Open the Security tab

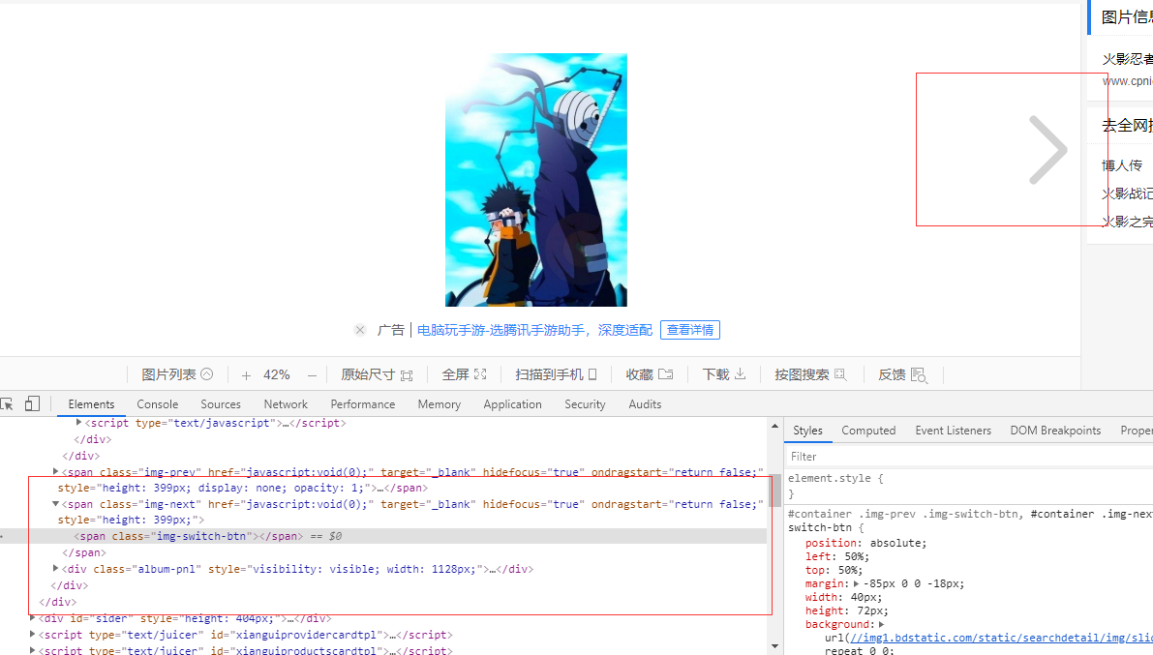click(x=586, y=404)
